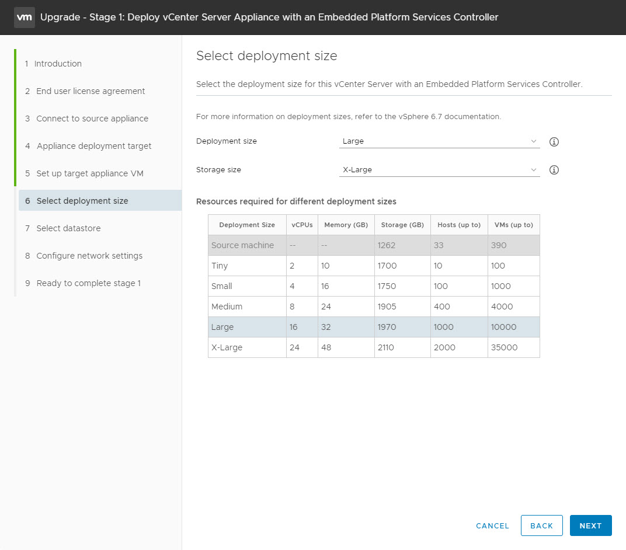Image resolution: width=626 pixels, height=550 pixels.
Task: Click storage value 1905 in Medium row
Action: 387,307
